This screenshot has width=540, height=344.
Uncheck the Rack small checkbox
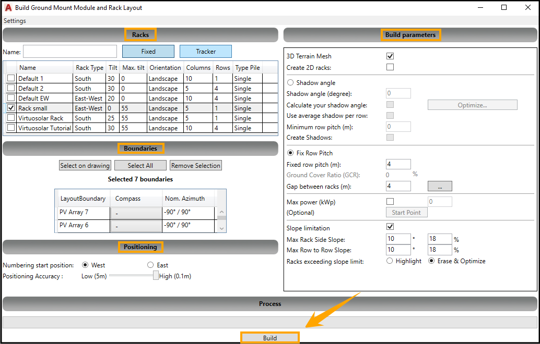(11, 108)
